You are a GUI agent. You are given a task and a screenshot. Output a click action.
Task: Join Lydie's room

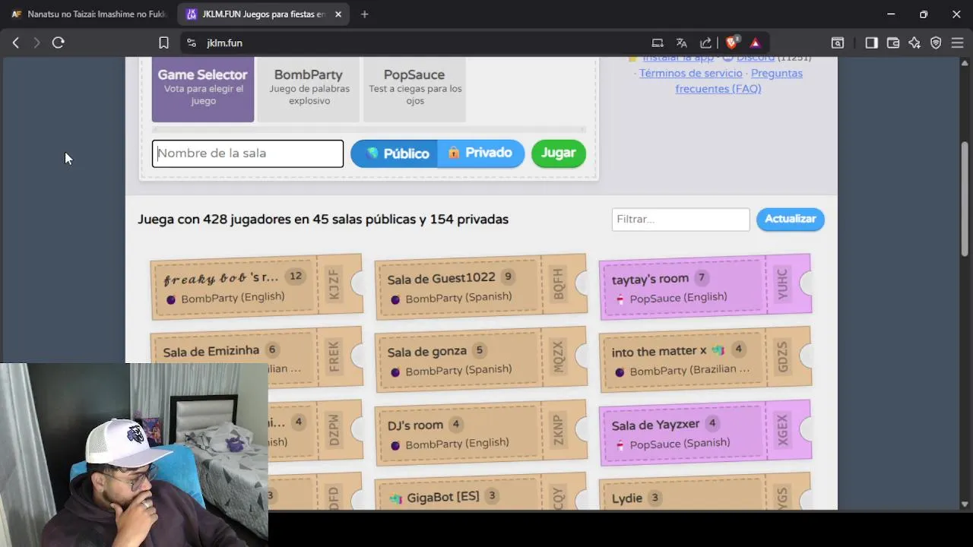(x=705, y=492)
